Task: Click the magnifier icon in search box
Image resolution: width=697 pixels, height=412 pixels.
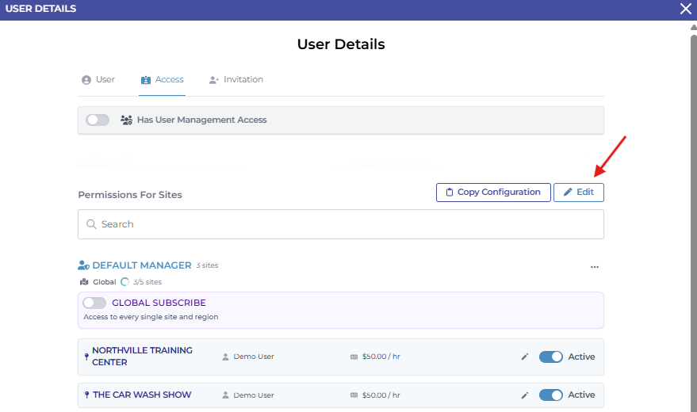Action: click(91, 224)
